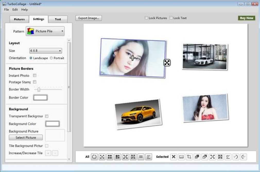Image resolution: width=260 pixels, height=172 pixels.
Task: Open the Pattern dropdown showing Picture Pile
Action: 45,31
